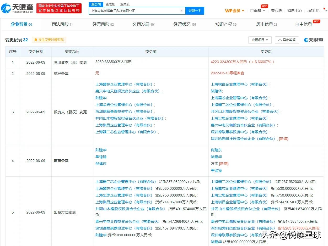
Task: Open the 专业版 page link
Action: coord(277,11)
